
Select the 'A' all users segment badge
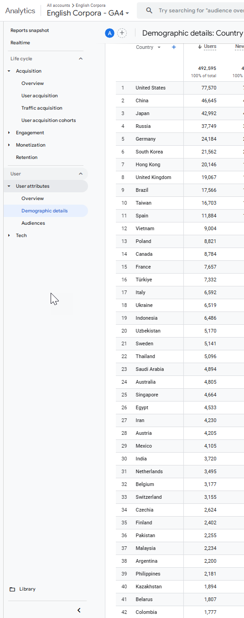[109, 33]
